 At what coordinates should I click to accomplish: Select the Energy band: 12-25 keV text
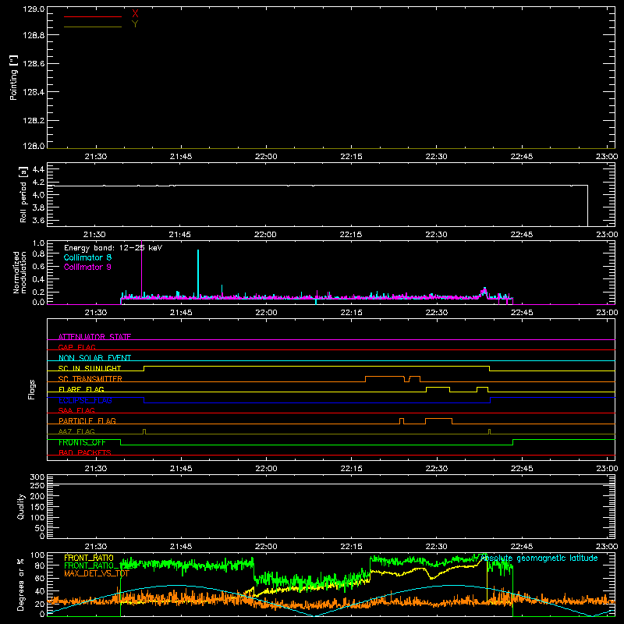point(113,248)
